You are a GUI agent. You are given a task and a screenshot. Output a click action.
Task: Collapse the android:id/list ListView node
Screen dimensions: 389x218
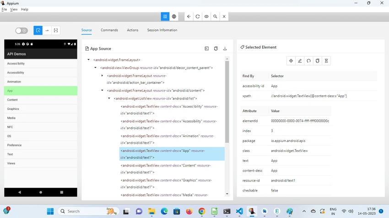coord(109,98)
